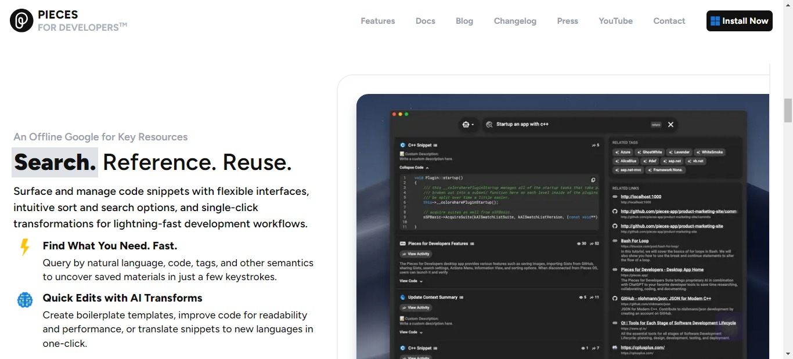
Task: Select the Lavender related tag
Action: 679,152
